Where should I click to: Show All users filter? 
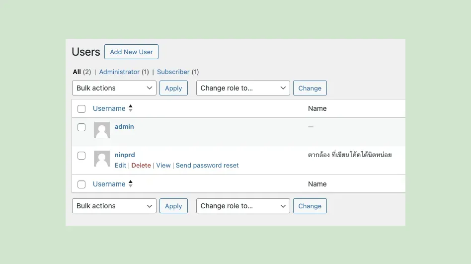click(77, 72)
